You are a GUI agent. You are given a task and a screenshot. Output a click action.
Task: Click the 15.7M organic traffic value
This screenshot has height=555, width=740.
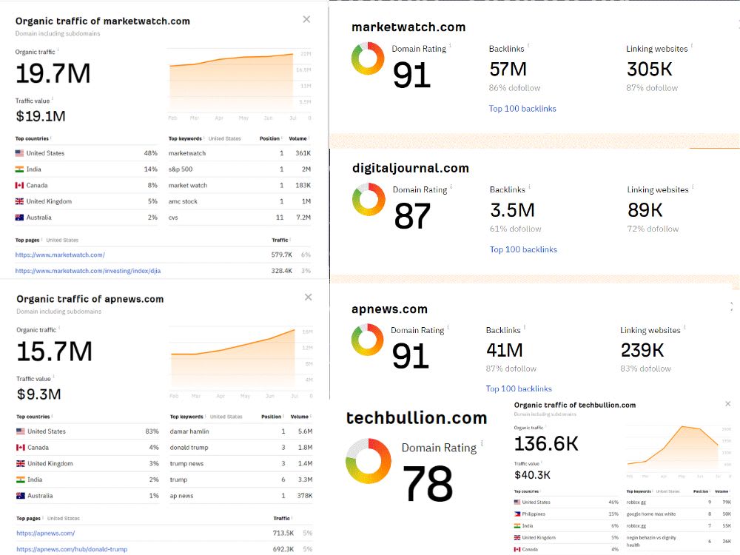click(x=54, y=351)
